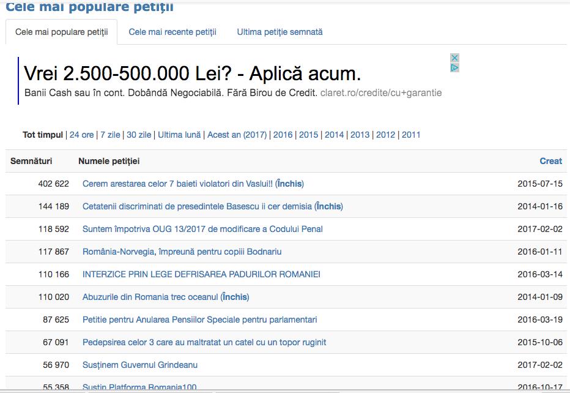Viewport: 570px width, 393px height.
Task: Filter petitions by year 2014
Action: pos(335,135)
